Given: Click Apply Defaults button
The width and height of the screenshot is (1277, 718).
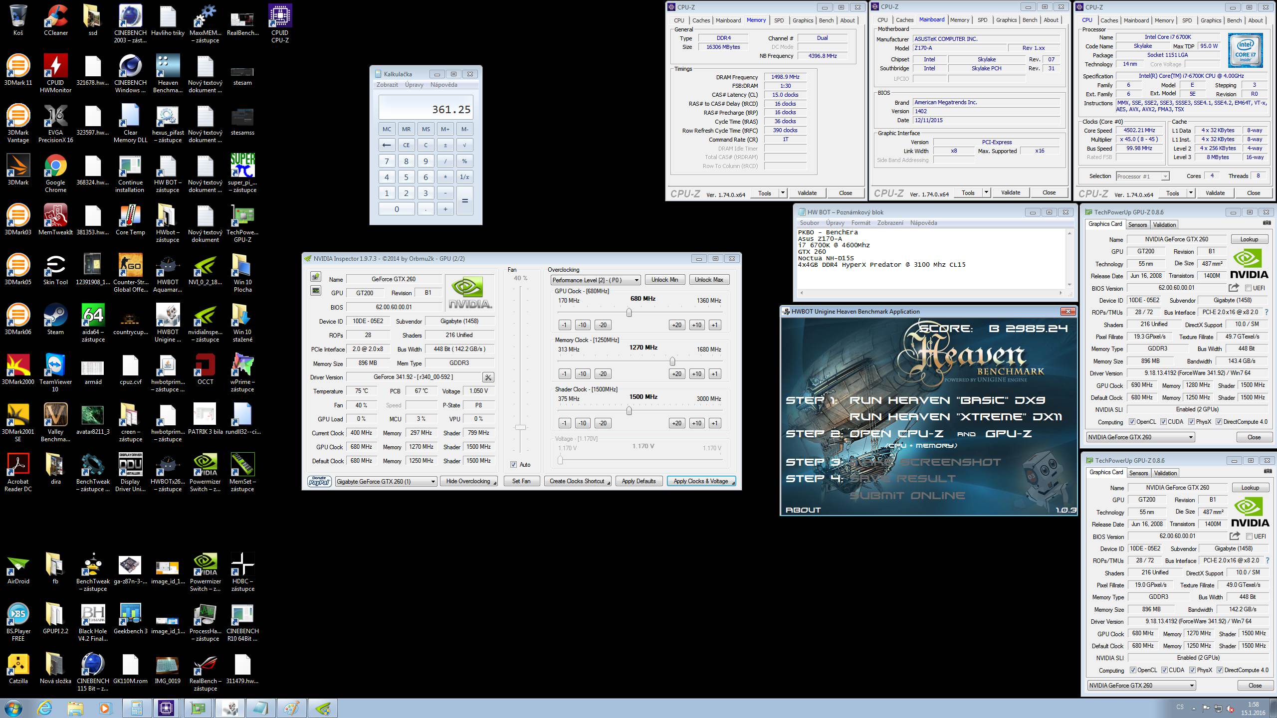Looking at the screenshot, I should click(x=638, y=481).
